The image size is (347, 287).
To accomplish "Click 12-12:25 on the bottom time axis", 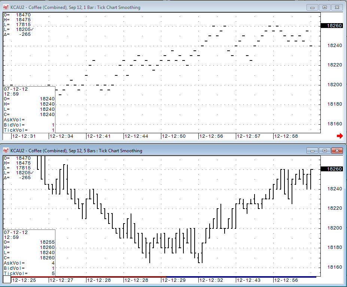I will coord(24,280).
